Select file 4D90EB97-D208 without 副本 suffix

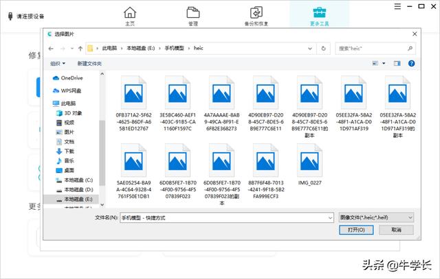[266, 104]
